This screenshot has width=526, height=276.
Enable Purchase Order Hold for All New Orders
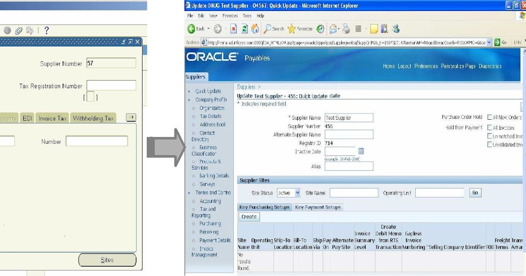[x=490, y=118]
